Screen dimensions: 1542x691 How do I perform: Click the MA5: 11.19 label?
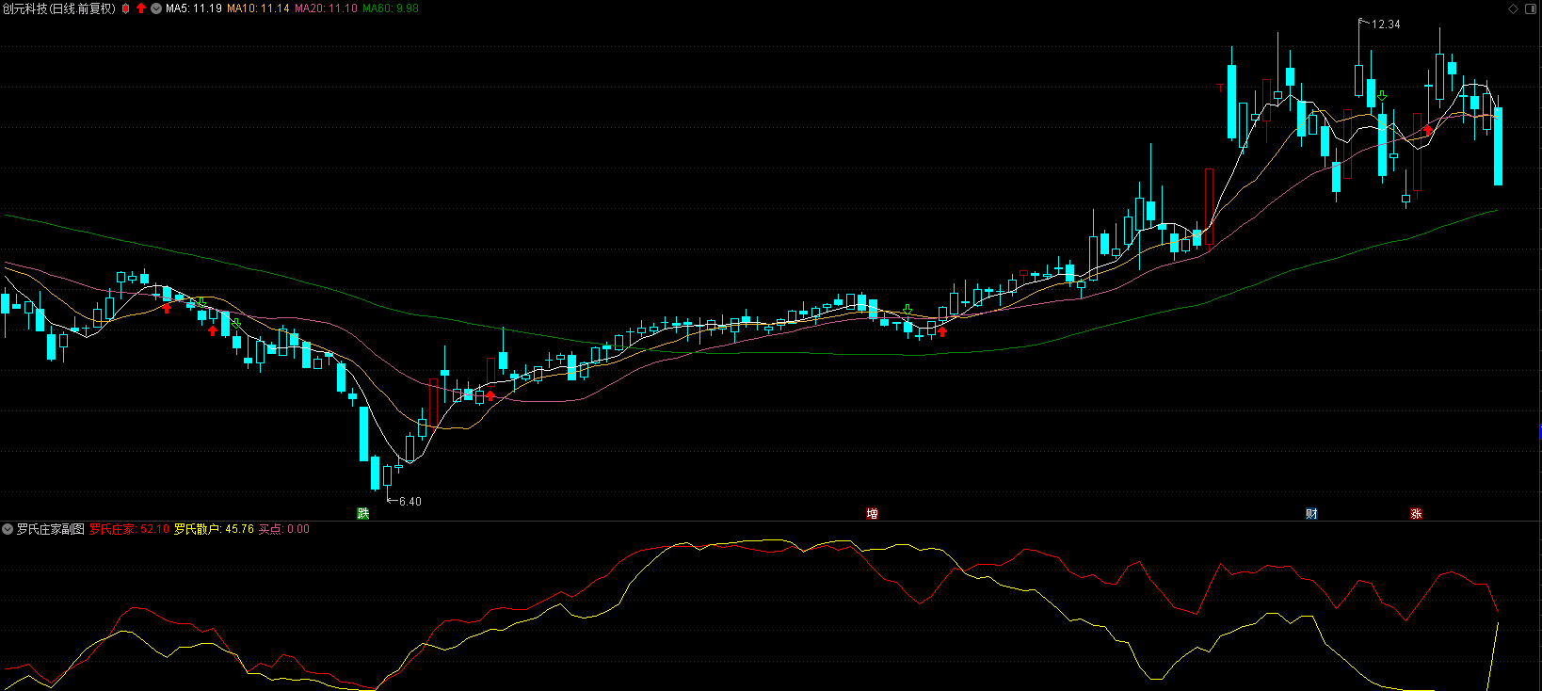(194, 8)
